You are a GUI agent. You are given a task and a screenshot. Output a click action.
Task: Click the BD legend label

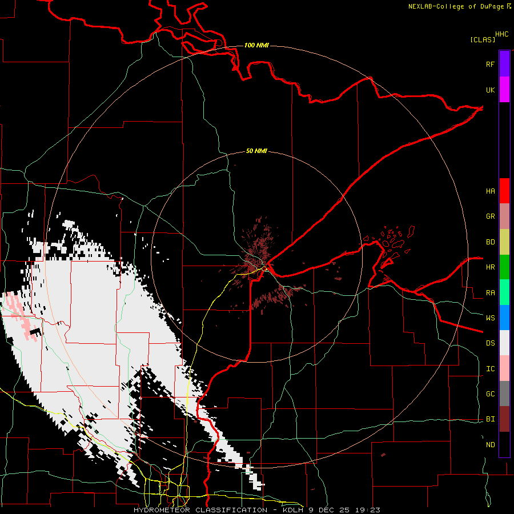[490, 242]
